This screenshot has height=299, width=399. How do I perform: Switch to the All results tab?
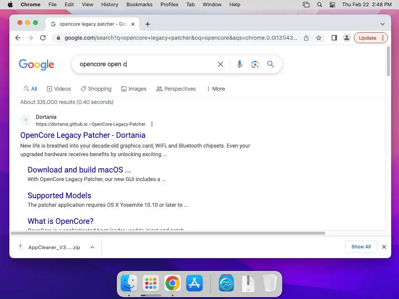click(30, 89)
